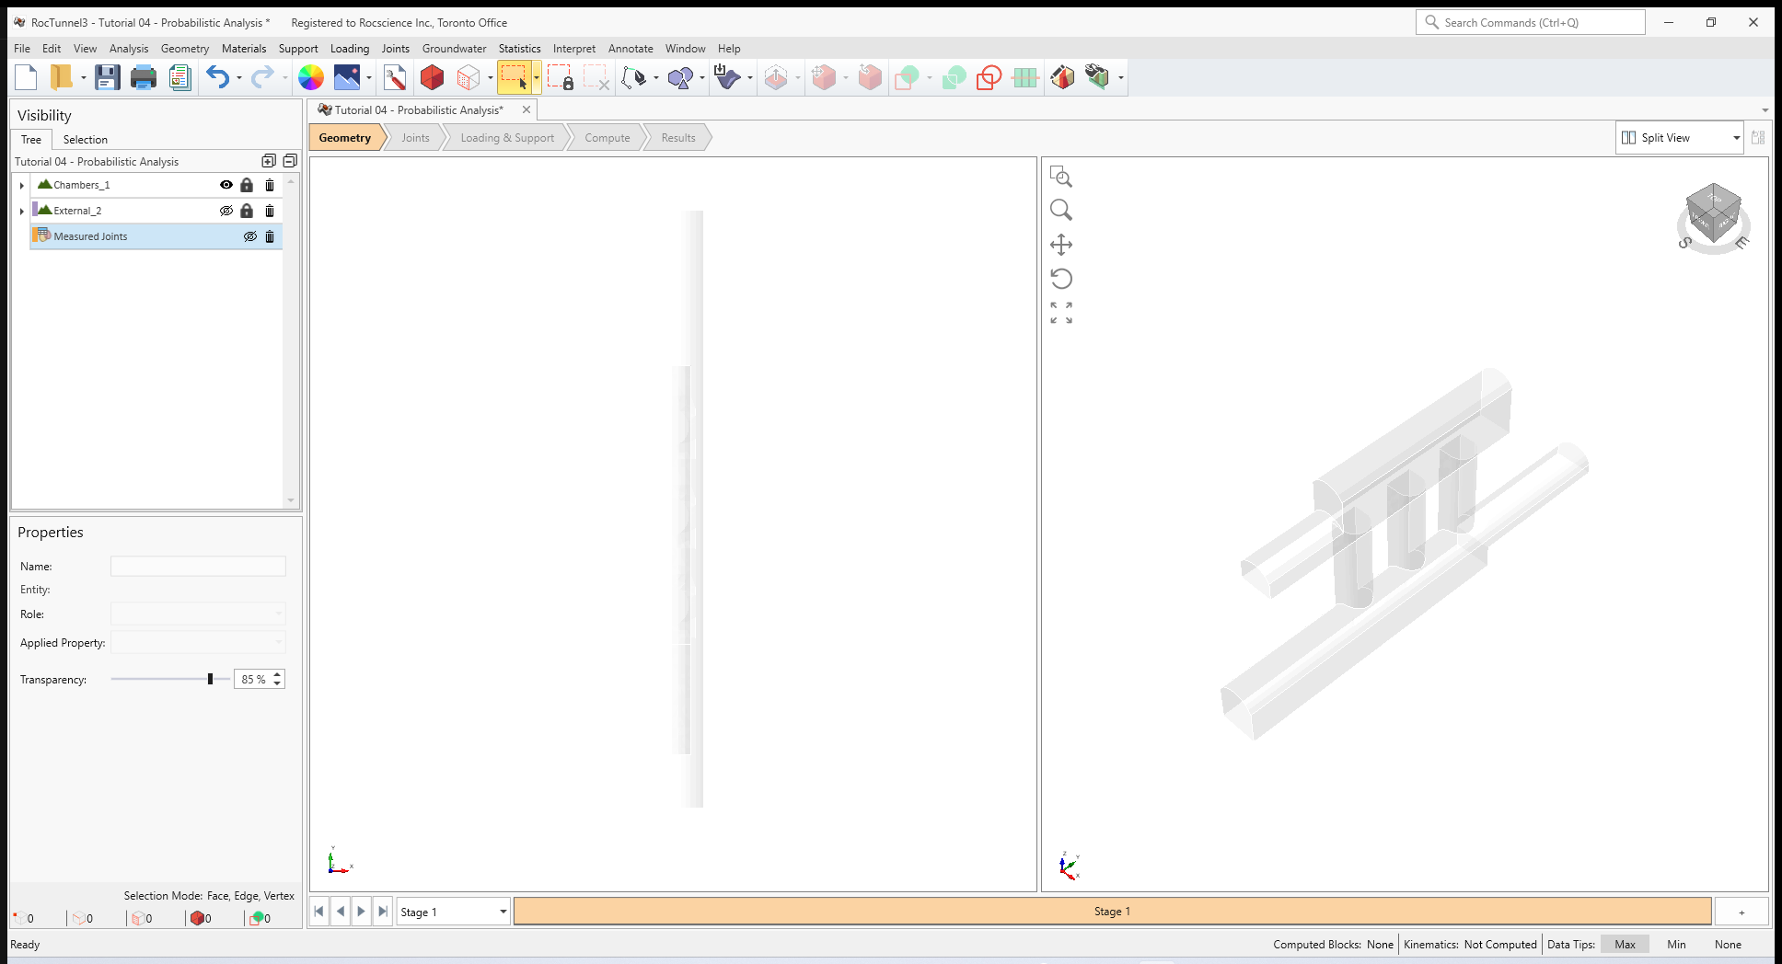Open the folder icon dropdown arrow

(83, 78)
